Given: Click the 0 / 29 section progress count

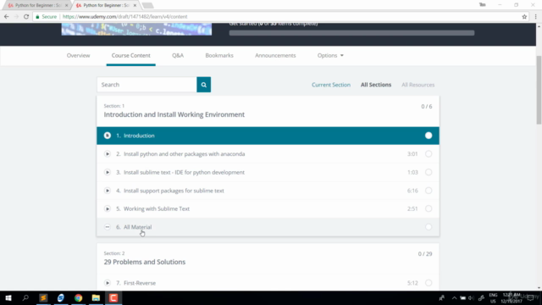Looking at the screenshot, I should point(425,254).
